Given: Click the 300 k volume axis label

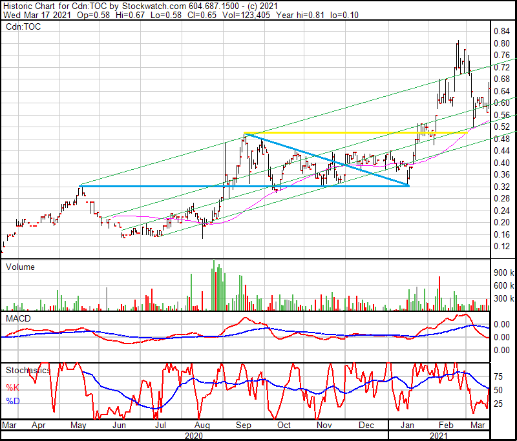Looking at the screenshot, I should 504,298.
